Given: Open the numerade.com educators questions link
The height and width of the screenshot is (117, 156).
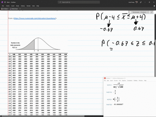Looking at the screenshot, I should click(x=35, y=18).
